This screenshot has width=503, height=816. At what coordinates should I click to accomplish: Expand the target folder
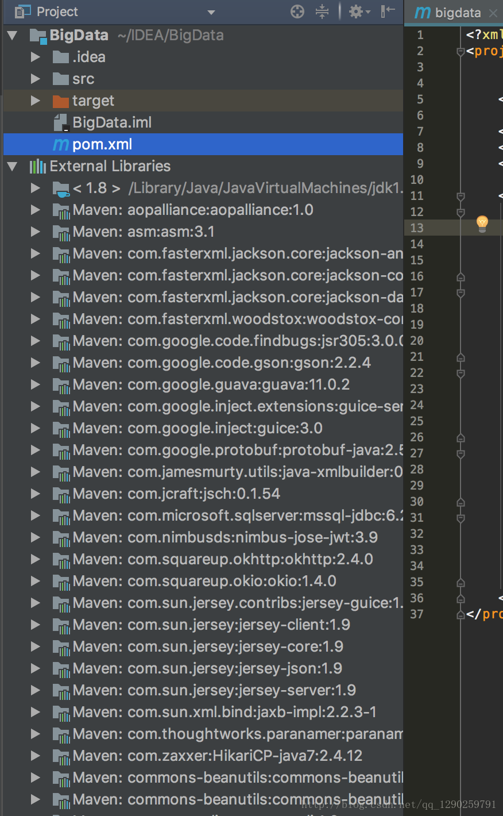36,101
